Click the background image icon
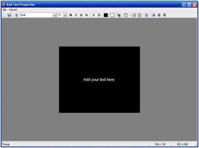The height and width of the screenshot is (148, 199). click(119, 15)
